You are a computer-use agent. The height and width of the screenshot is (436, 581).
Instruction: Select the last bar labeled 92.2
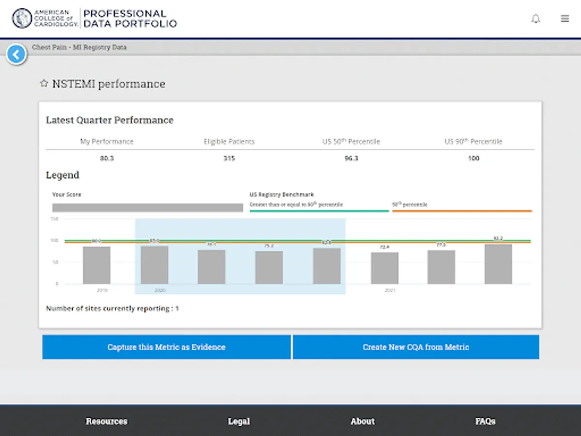(498, 264)
